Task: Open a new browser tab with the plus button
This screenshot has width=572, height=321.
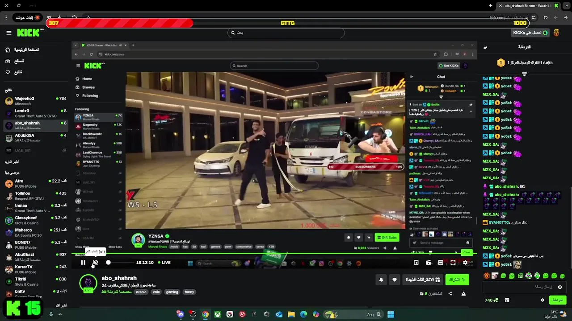Action: [x=491, y=6]
